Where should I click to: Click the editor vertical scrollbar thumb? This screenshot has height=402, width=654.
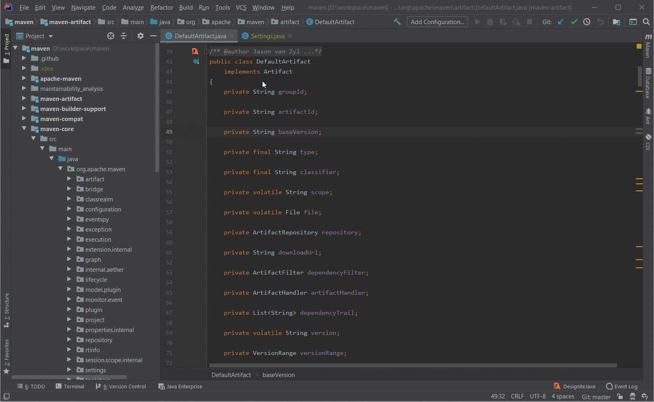coord(640,76)
